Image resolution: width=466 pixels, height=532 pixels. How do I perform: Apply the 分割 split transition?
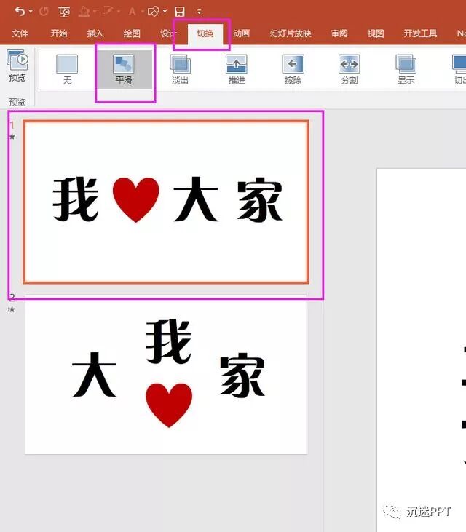(x=349, y=70)
